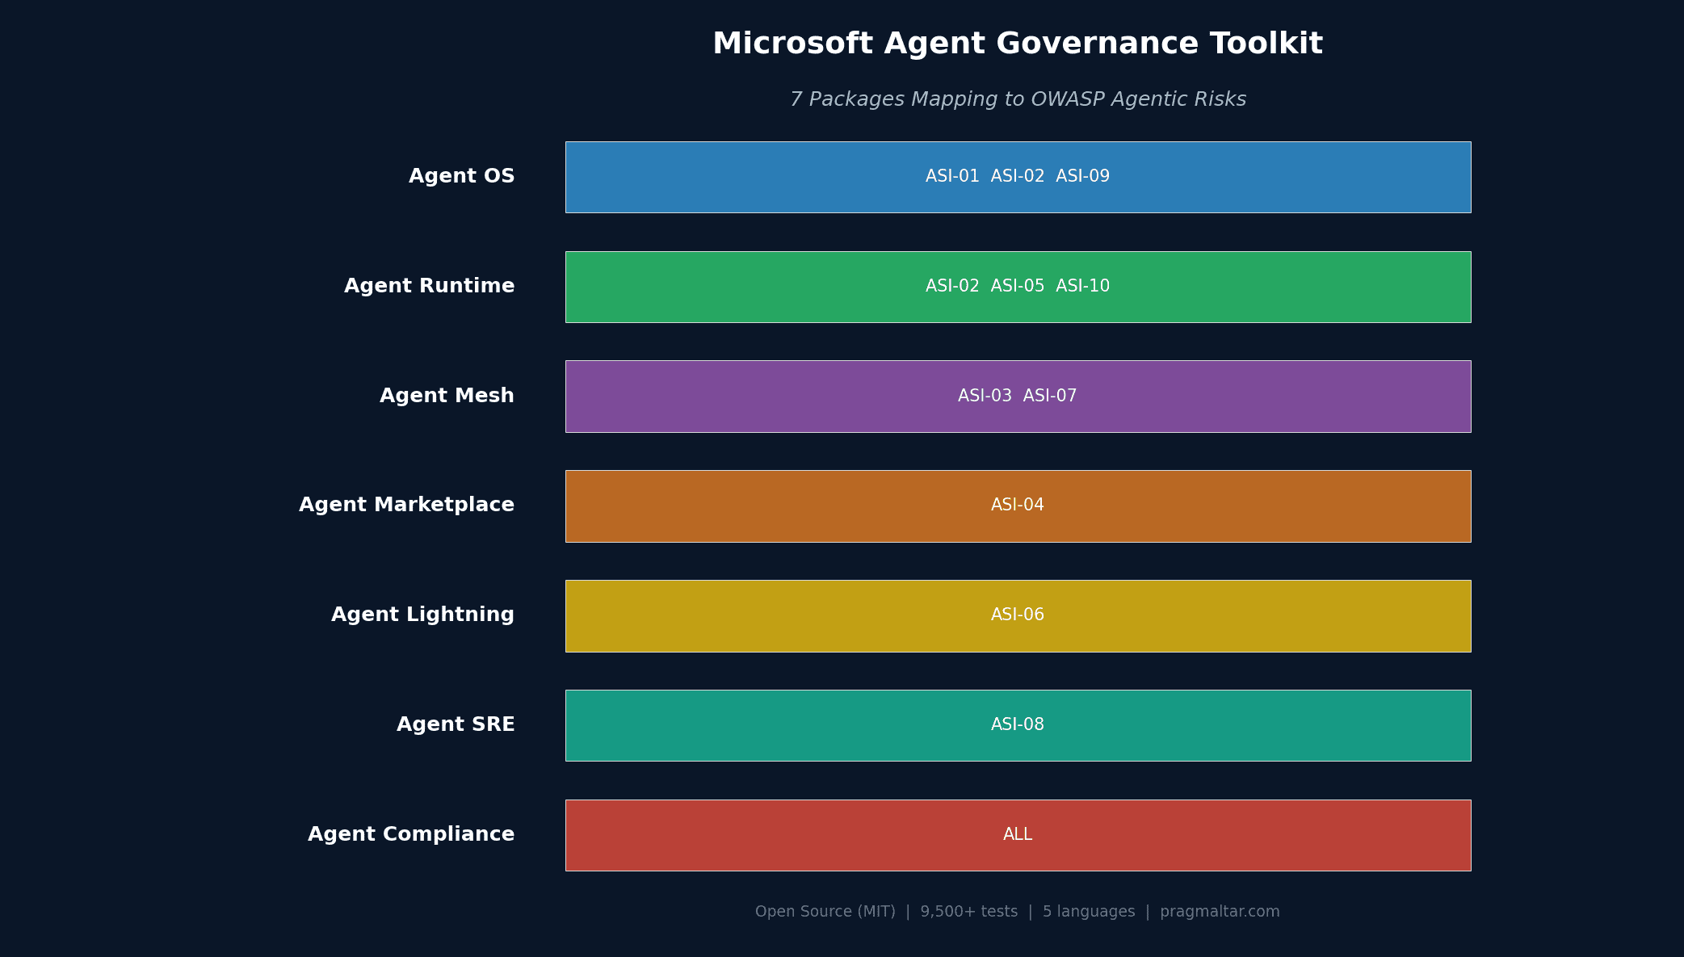1684x957 pixels.
Task: Open the pragmaltar.com footer text
Action: pyautogui.click(x=1220, y=912)
